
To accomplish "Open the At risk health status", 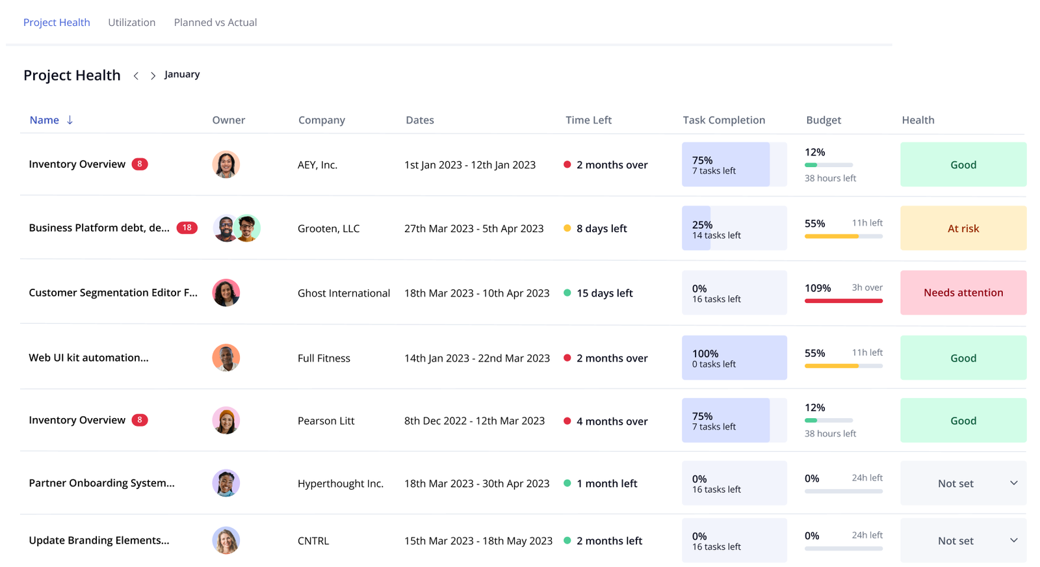I will [963, 228].
